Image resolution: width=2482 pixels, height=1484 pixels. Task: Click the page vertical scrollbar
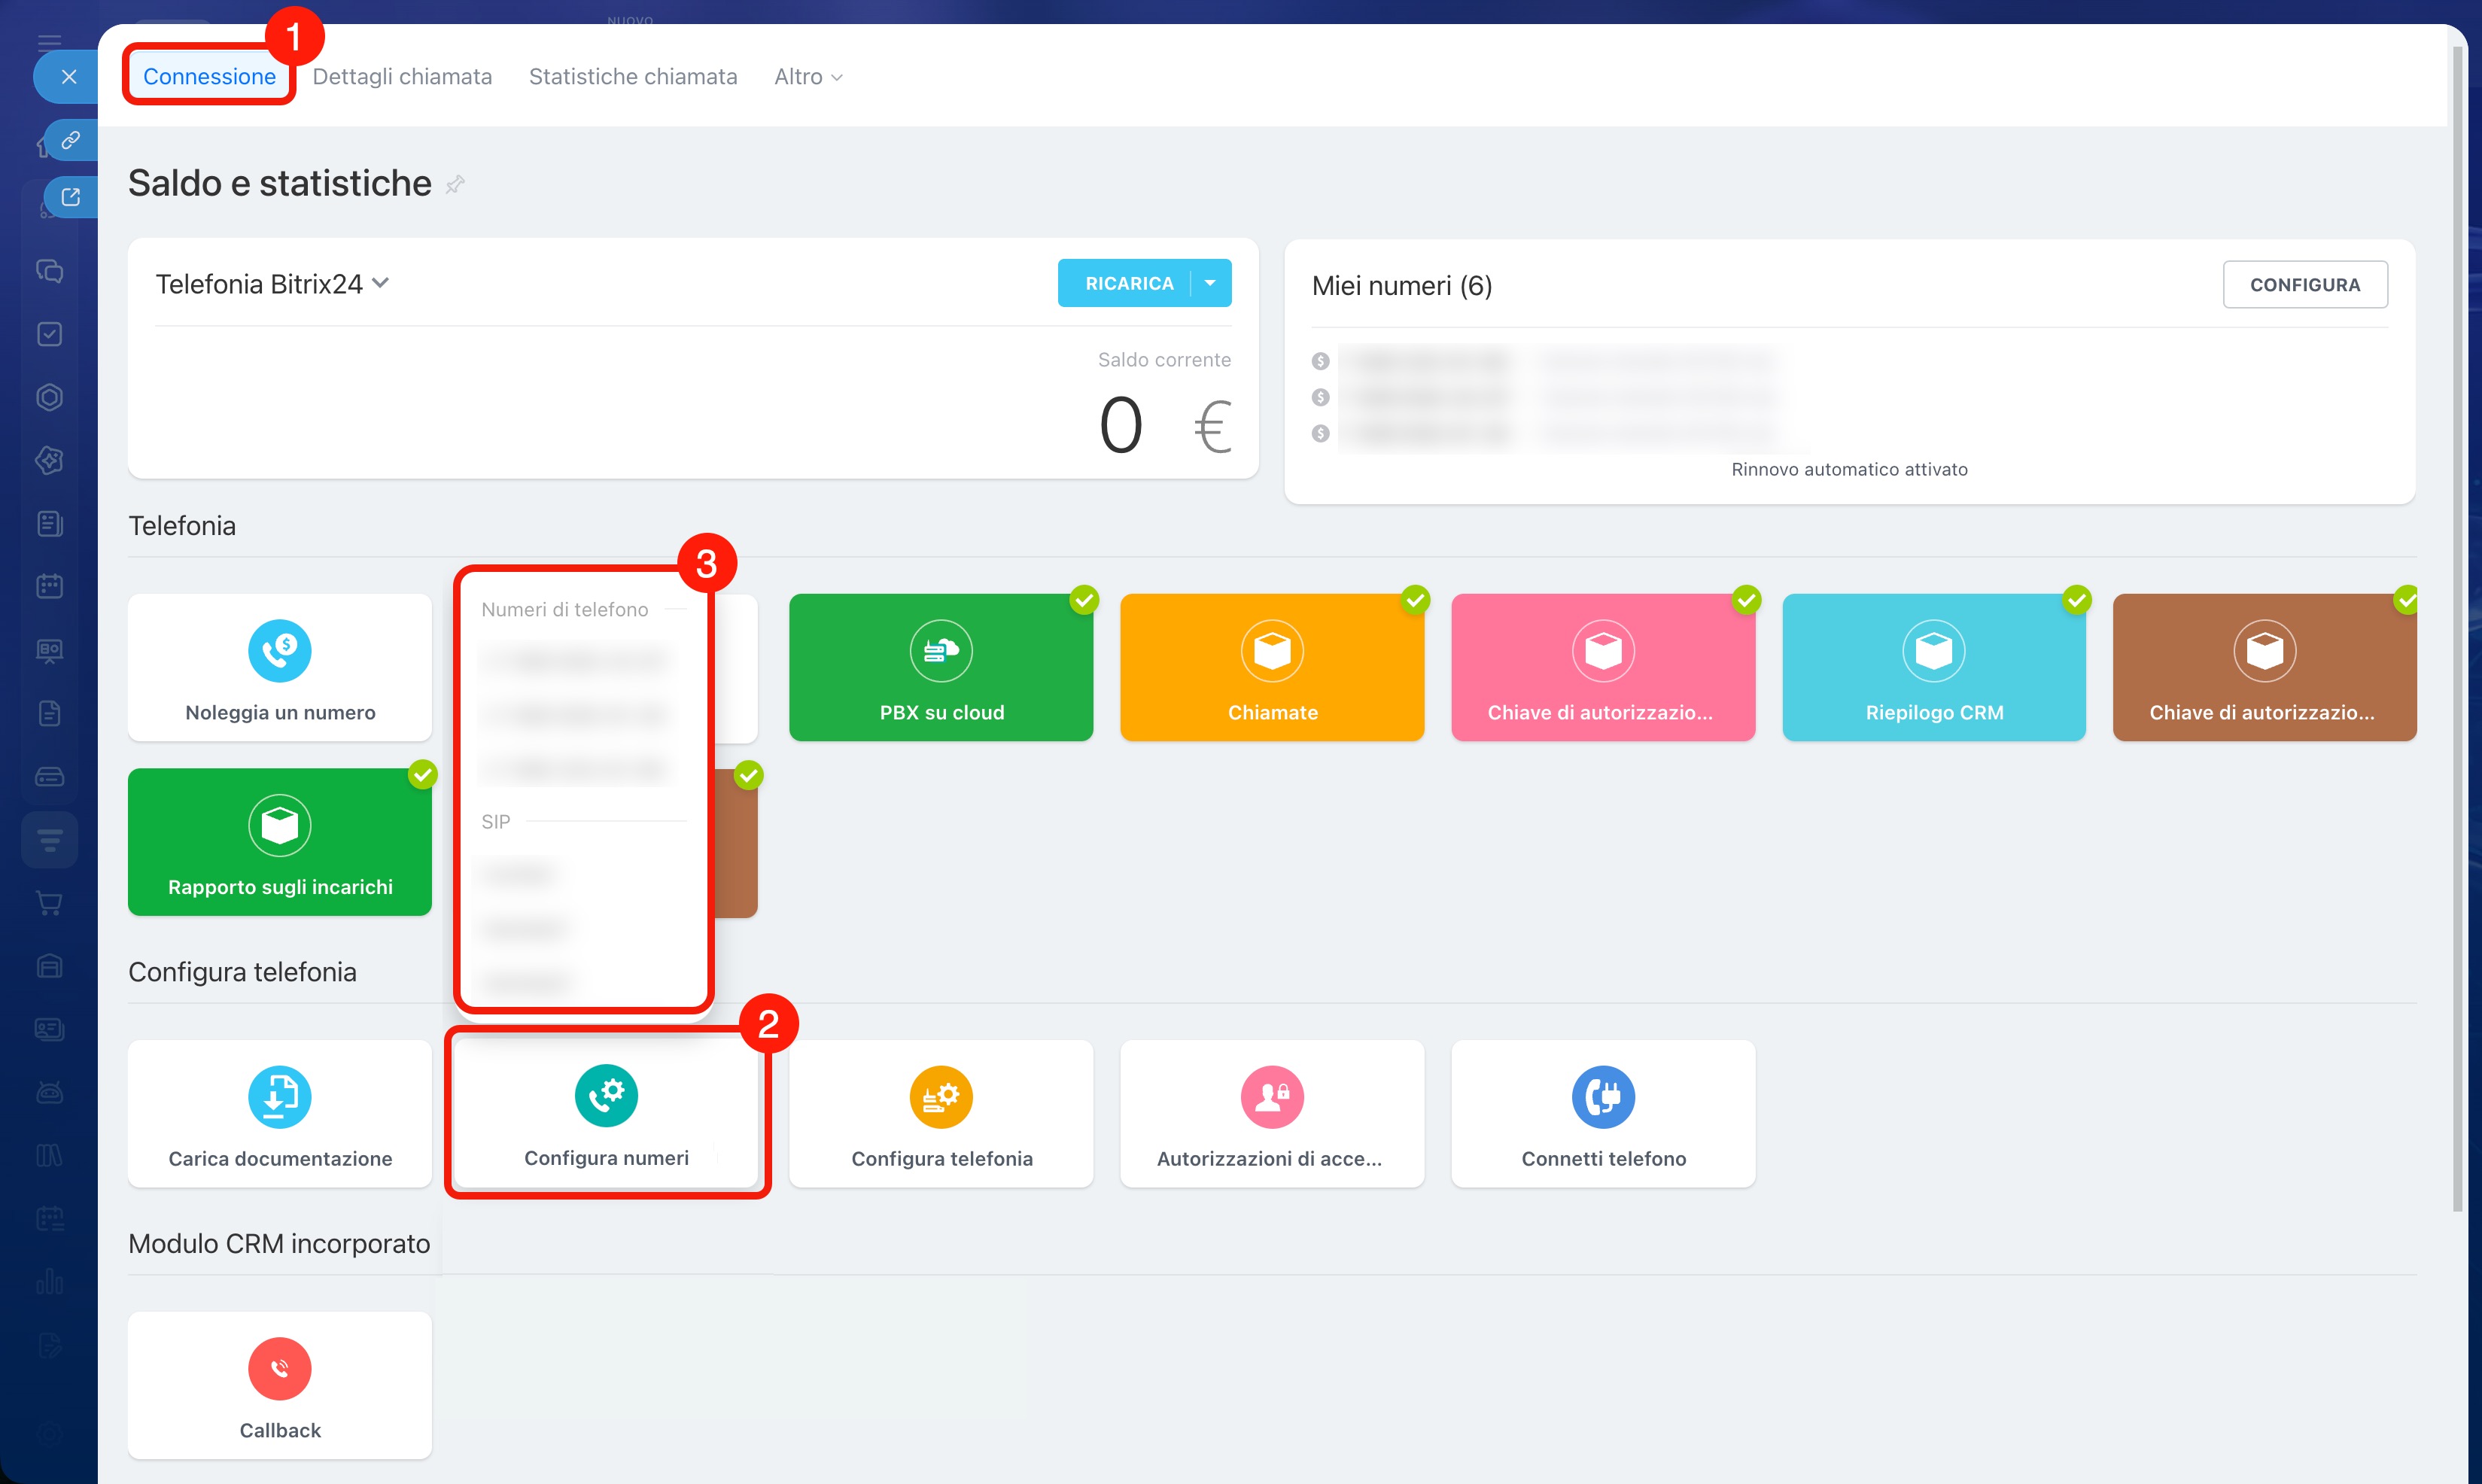(2458, 630)
